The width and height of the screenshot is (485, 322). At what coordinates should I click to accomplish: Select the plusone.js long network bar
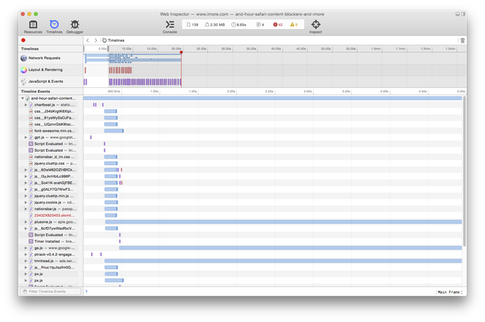coord(283,222)
